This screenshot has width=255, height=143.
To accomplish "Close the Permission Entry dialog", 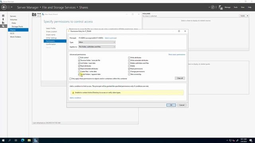I will pyautogui.click(x=185, y=31).
